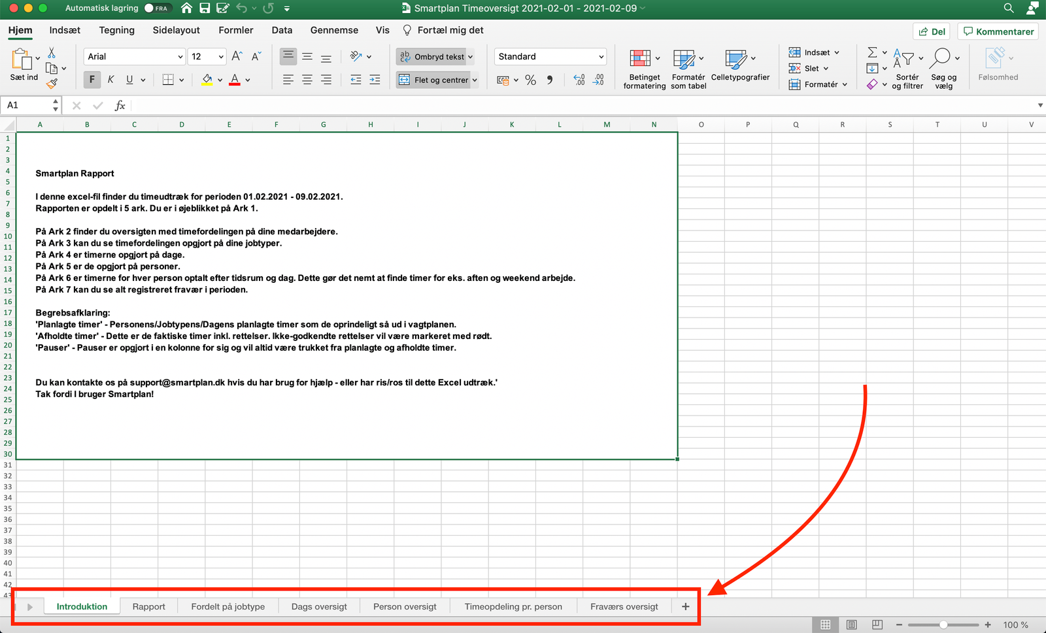
Task: Expand the font size dropdown
Action: [221, 57]
